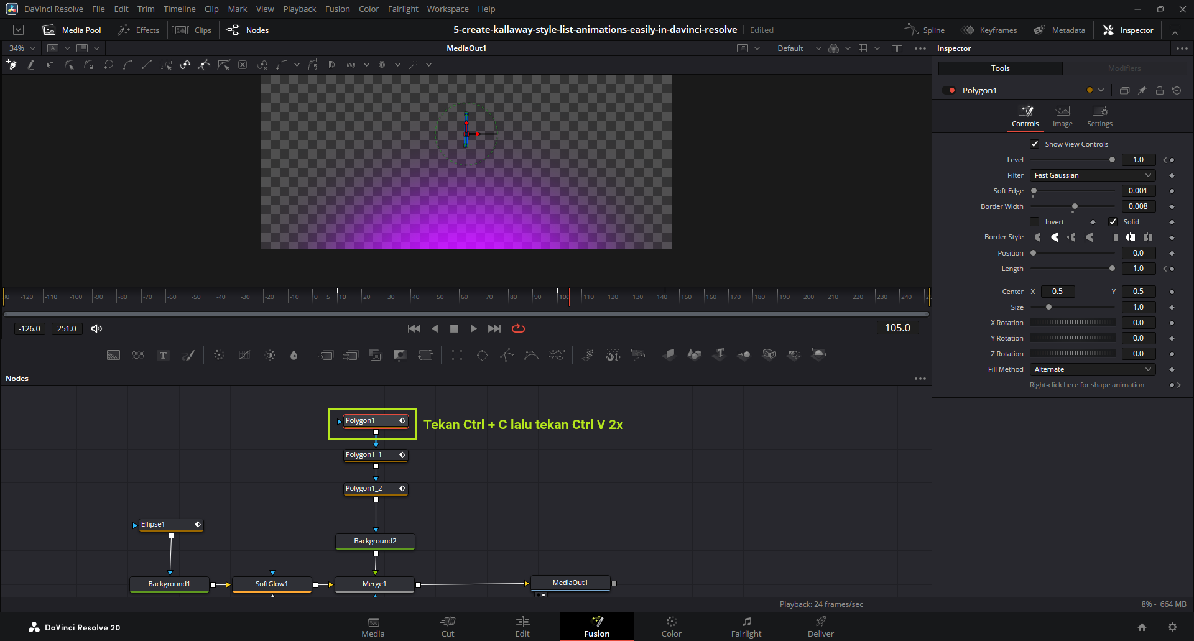Click the Paint brush tool icon
1194x641 pixels.
[x=188, y=355]
